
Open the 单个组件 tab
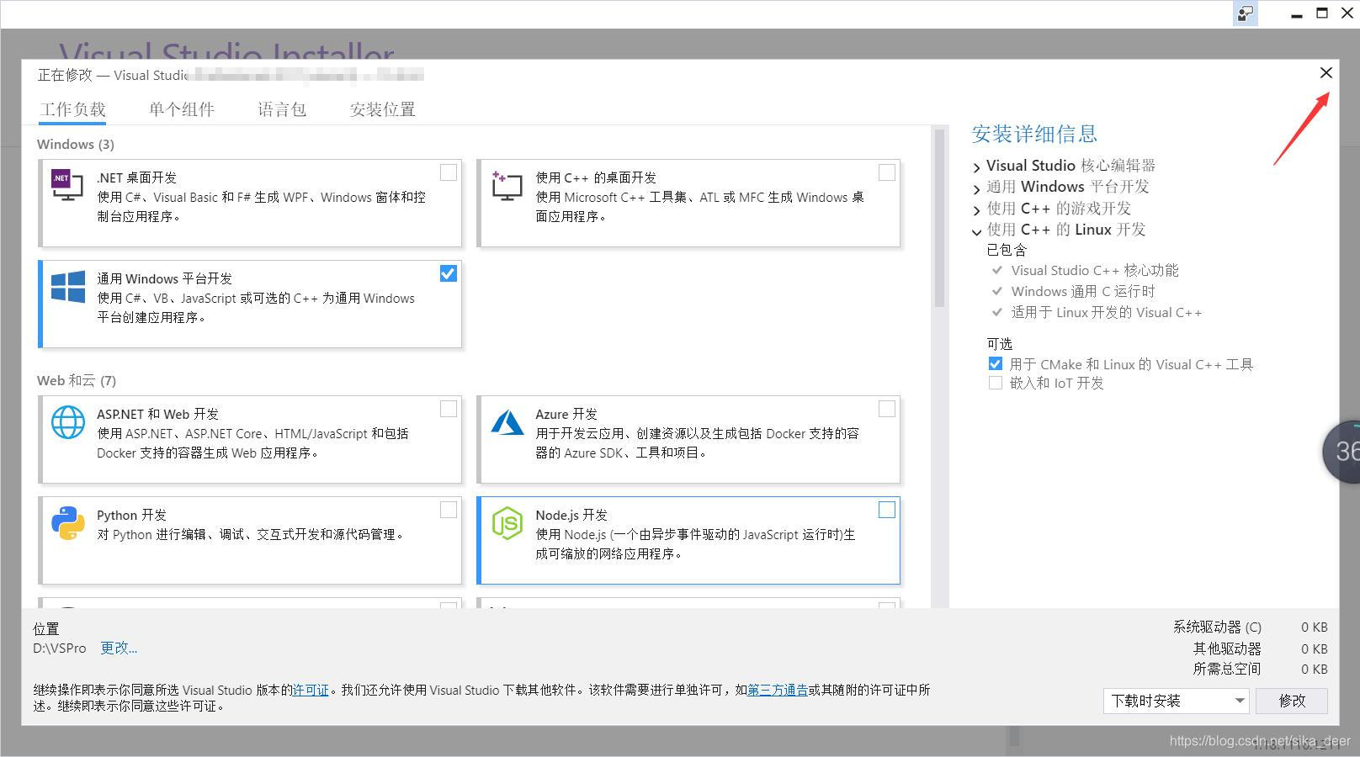tap(182, 109)
